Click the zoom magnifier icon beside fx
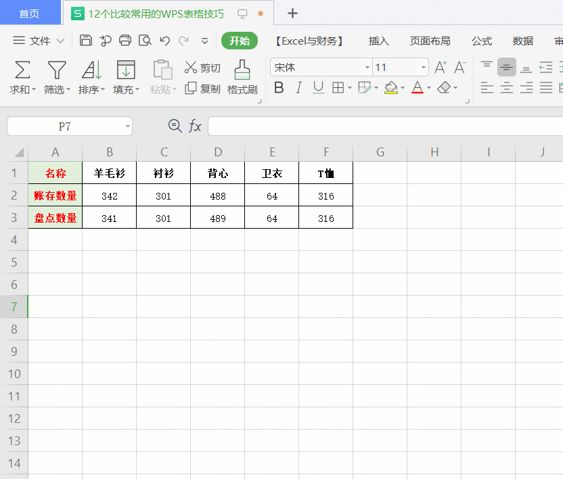 [175, 126]
